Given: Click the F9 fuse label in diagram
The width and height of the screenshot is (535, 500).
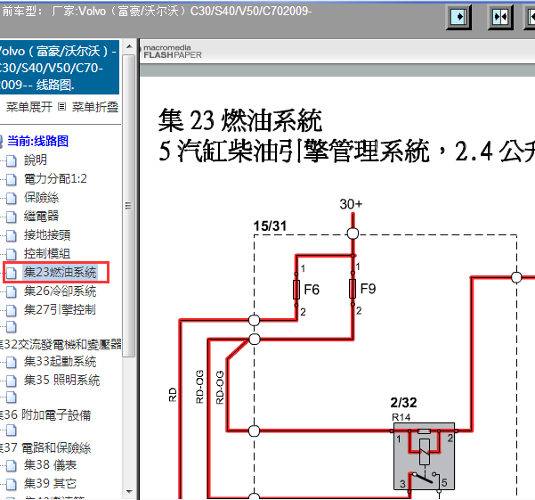Looking at the screenshot, I should click(x=368, y=289).
